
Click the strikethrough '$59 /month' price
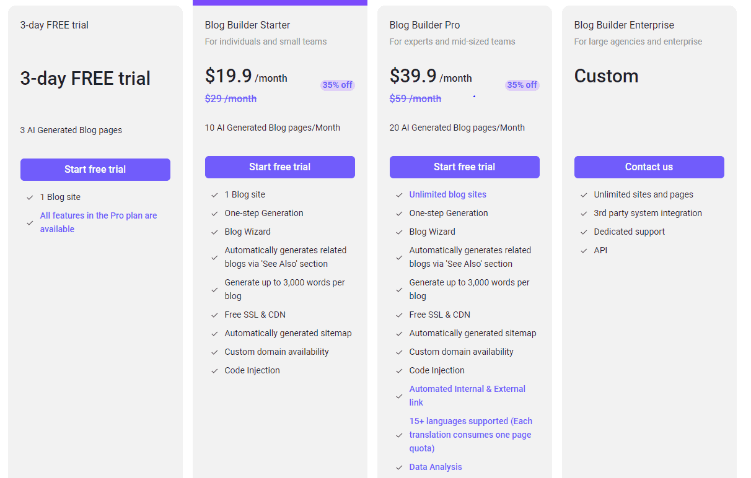tap(415, 98)
